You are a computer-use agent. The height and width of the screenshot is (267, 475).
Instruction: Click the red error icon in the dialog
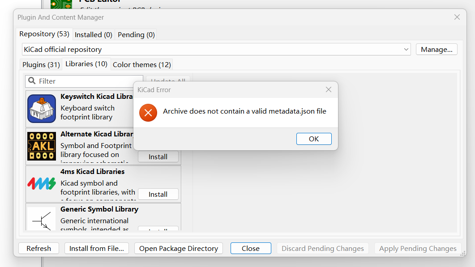pos(148,113)
